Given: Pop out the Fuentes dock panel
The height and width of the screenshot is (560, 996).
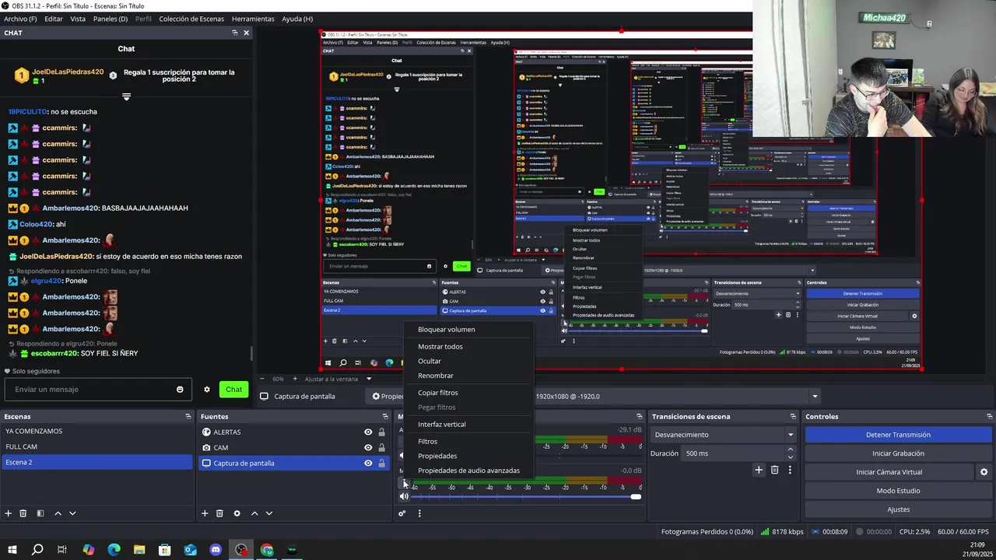Looking at the screenshot, I should pos(384,417).
